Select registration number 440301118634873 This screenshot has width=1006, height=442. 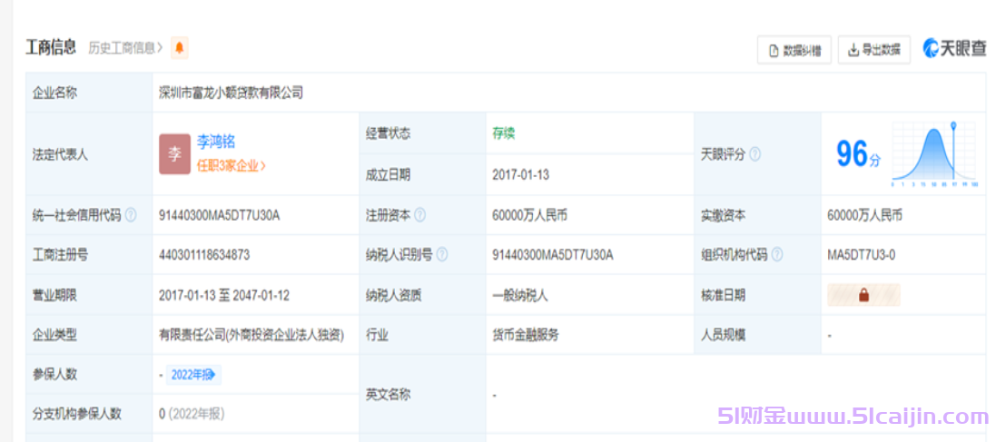click(204, 255)
